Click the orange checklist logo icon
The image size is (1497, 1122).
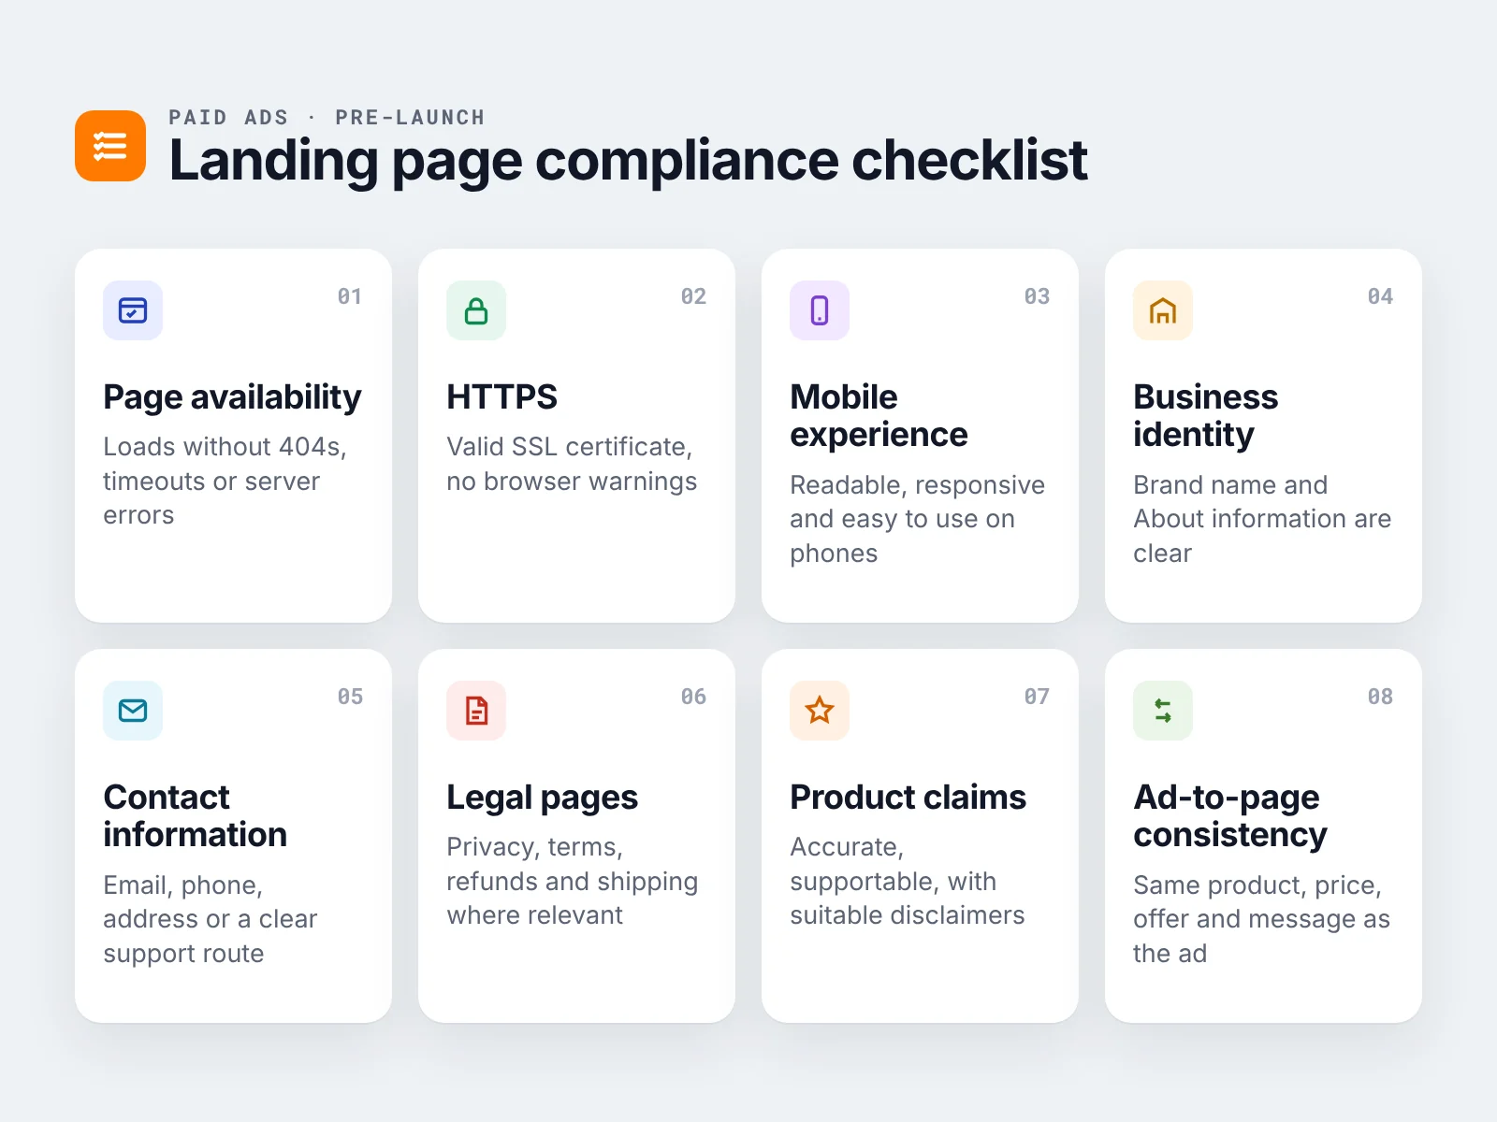[110, 146]
